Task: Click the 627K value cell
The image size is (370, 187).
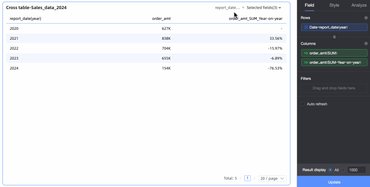Action: coord(166,29)
